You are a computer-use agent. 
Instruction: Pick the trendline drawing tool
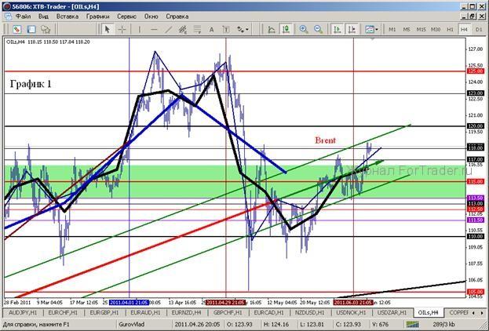click(169, 30)
